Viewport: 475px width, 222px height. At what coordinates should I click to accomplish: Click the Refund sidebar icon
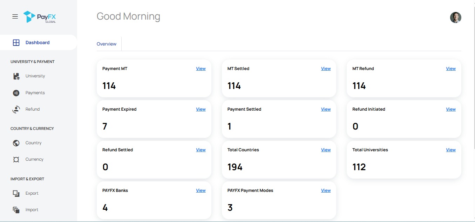[x=16, y=109]
